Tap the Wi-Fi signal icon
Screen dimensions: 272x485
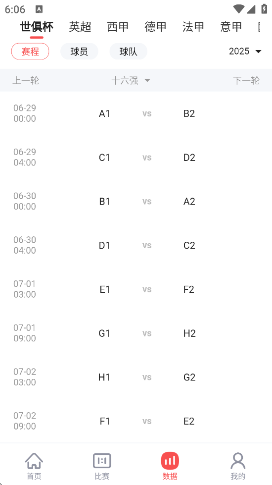point(238,9)
